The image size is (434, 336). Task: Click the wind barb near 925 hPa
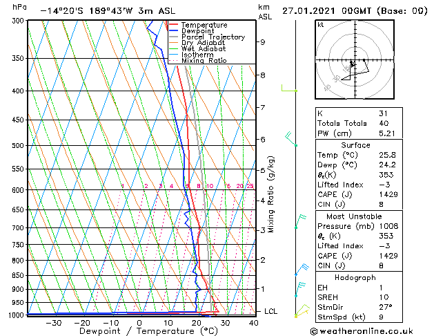(x=300, y=290)
